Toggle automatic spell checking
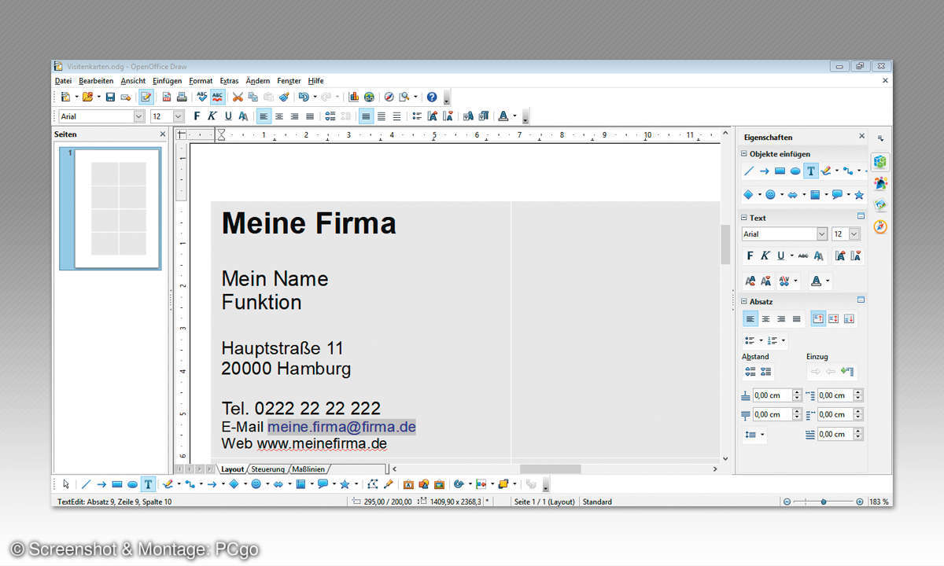Image resolution: width=944 pixels, height=566 pixels. point(218,97)
